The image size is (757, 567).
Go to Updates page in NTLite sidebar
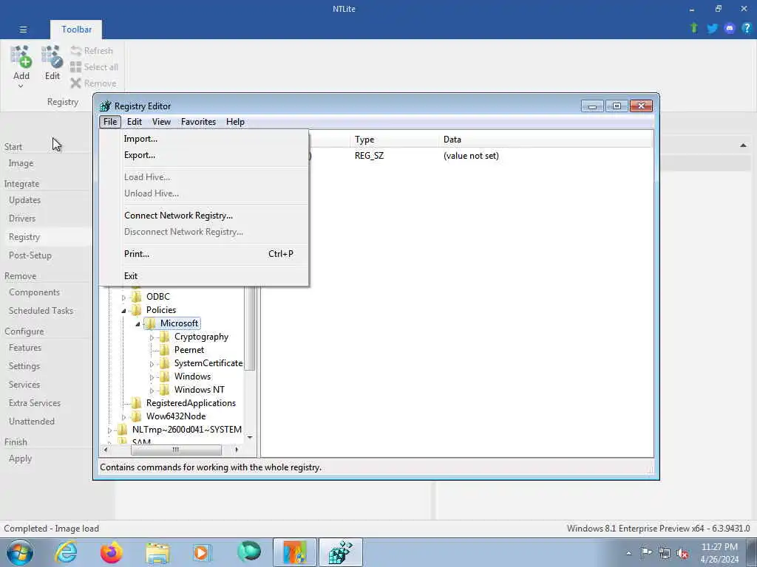(24, 200)
